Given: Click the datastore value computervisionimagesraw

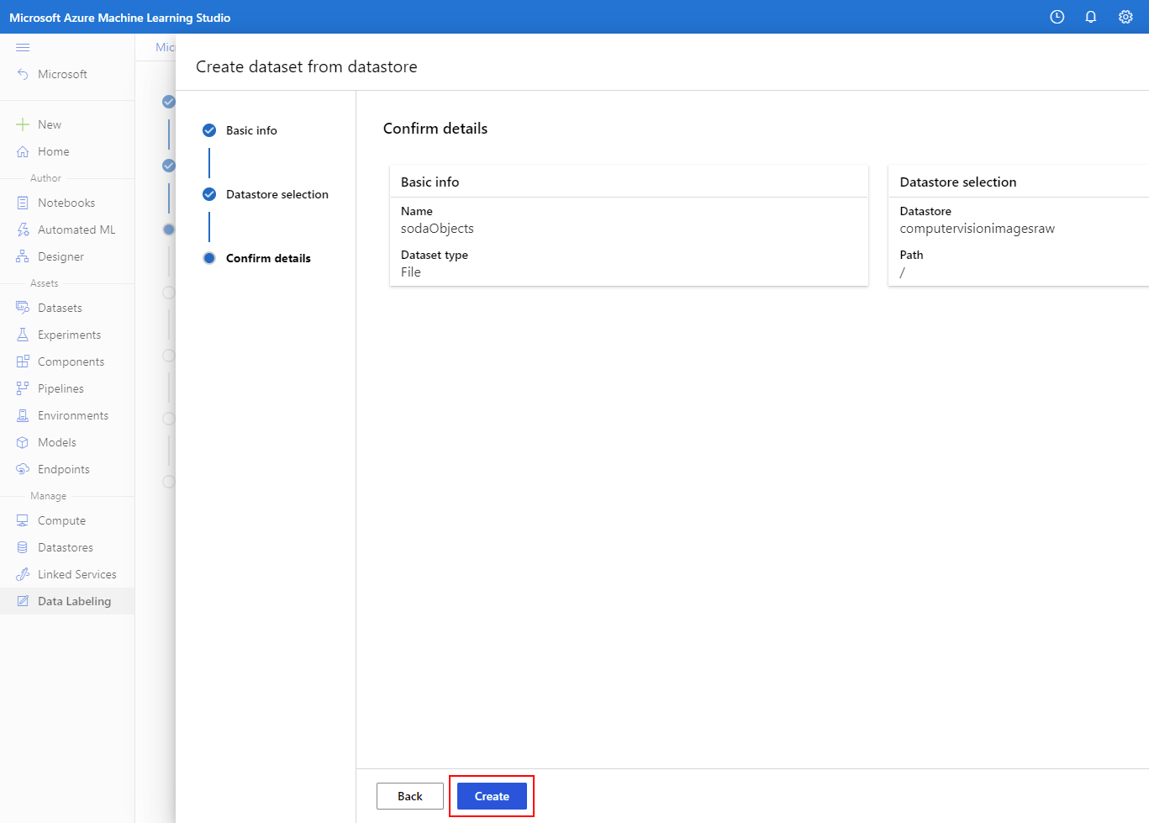Looking at the screenshot, I should pos(977,229).
